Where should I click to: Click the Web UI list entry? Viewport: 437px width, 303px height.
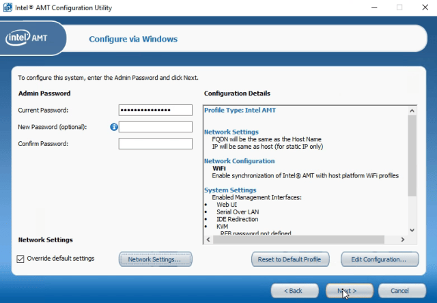227,205
